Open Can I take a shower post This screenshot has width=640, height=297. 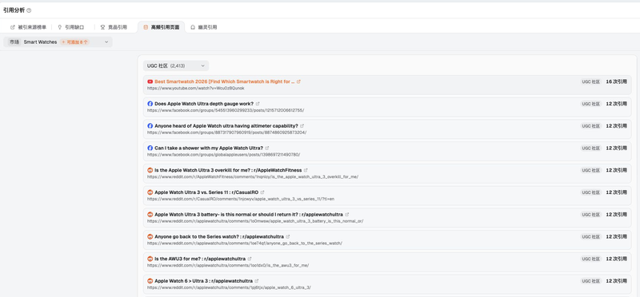[209, 148]
